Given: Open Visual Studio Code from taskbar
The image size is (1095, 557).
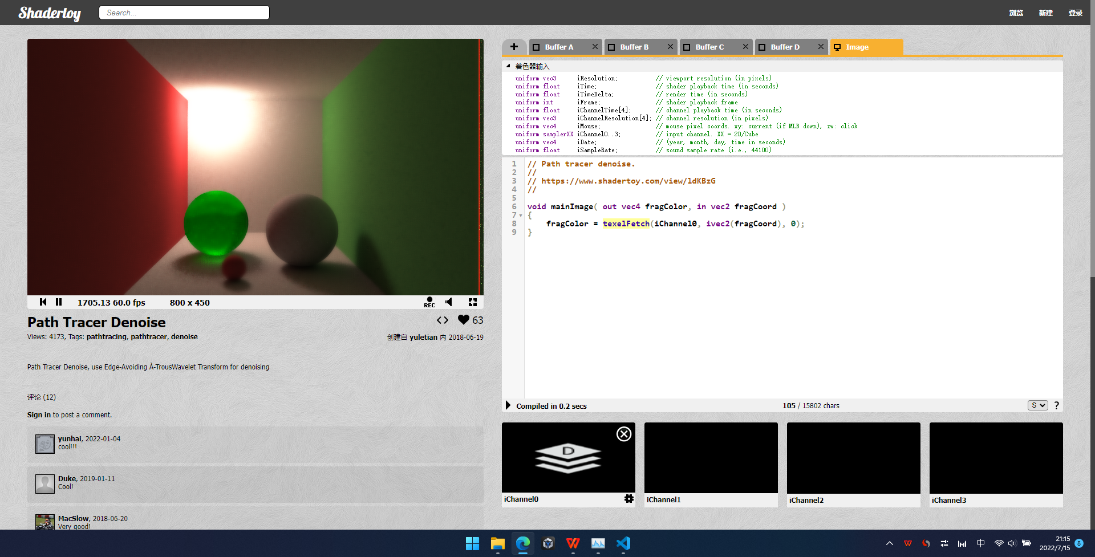Looking at the screenshot, I should click(623, 543).
